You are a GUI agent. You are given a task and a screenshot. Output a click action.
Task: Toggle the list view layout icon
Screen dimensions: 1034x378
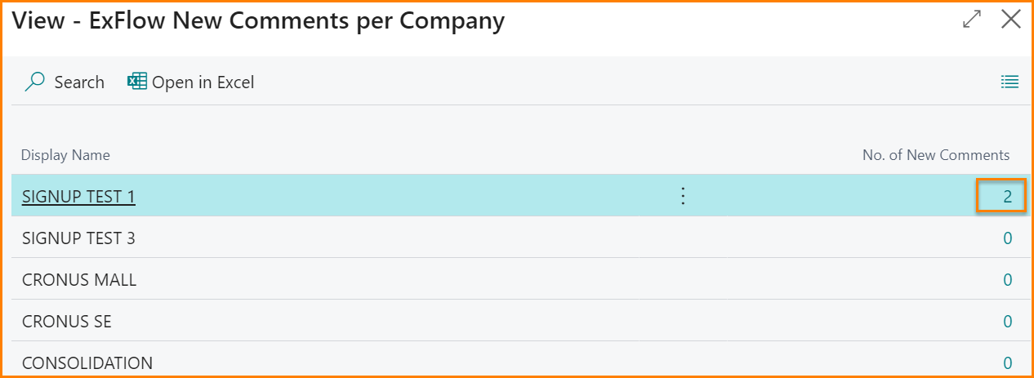pyautogui.click(x=1010, y=82)
